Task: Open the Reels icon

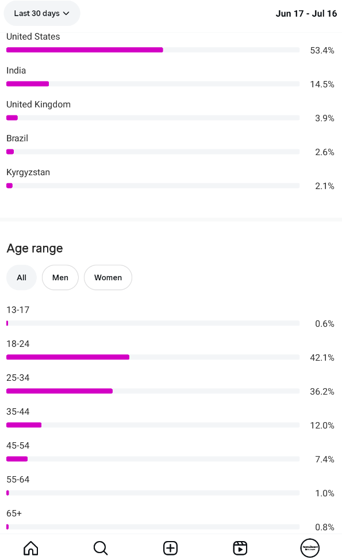Action: click(240, 548)
